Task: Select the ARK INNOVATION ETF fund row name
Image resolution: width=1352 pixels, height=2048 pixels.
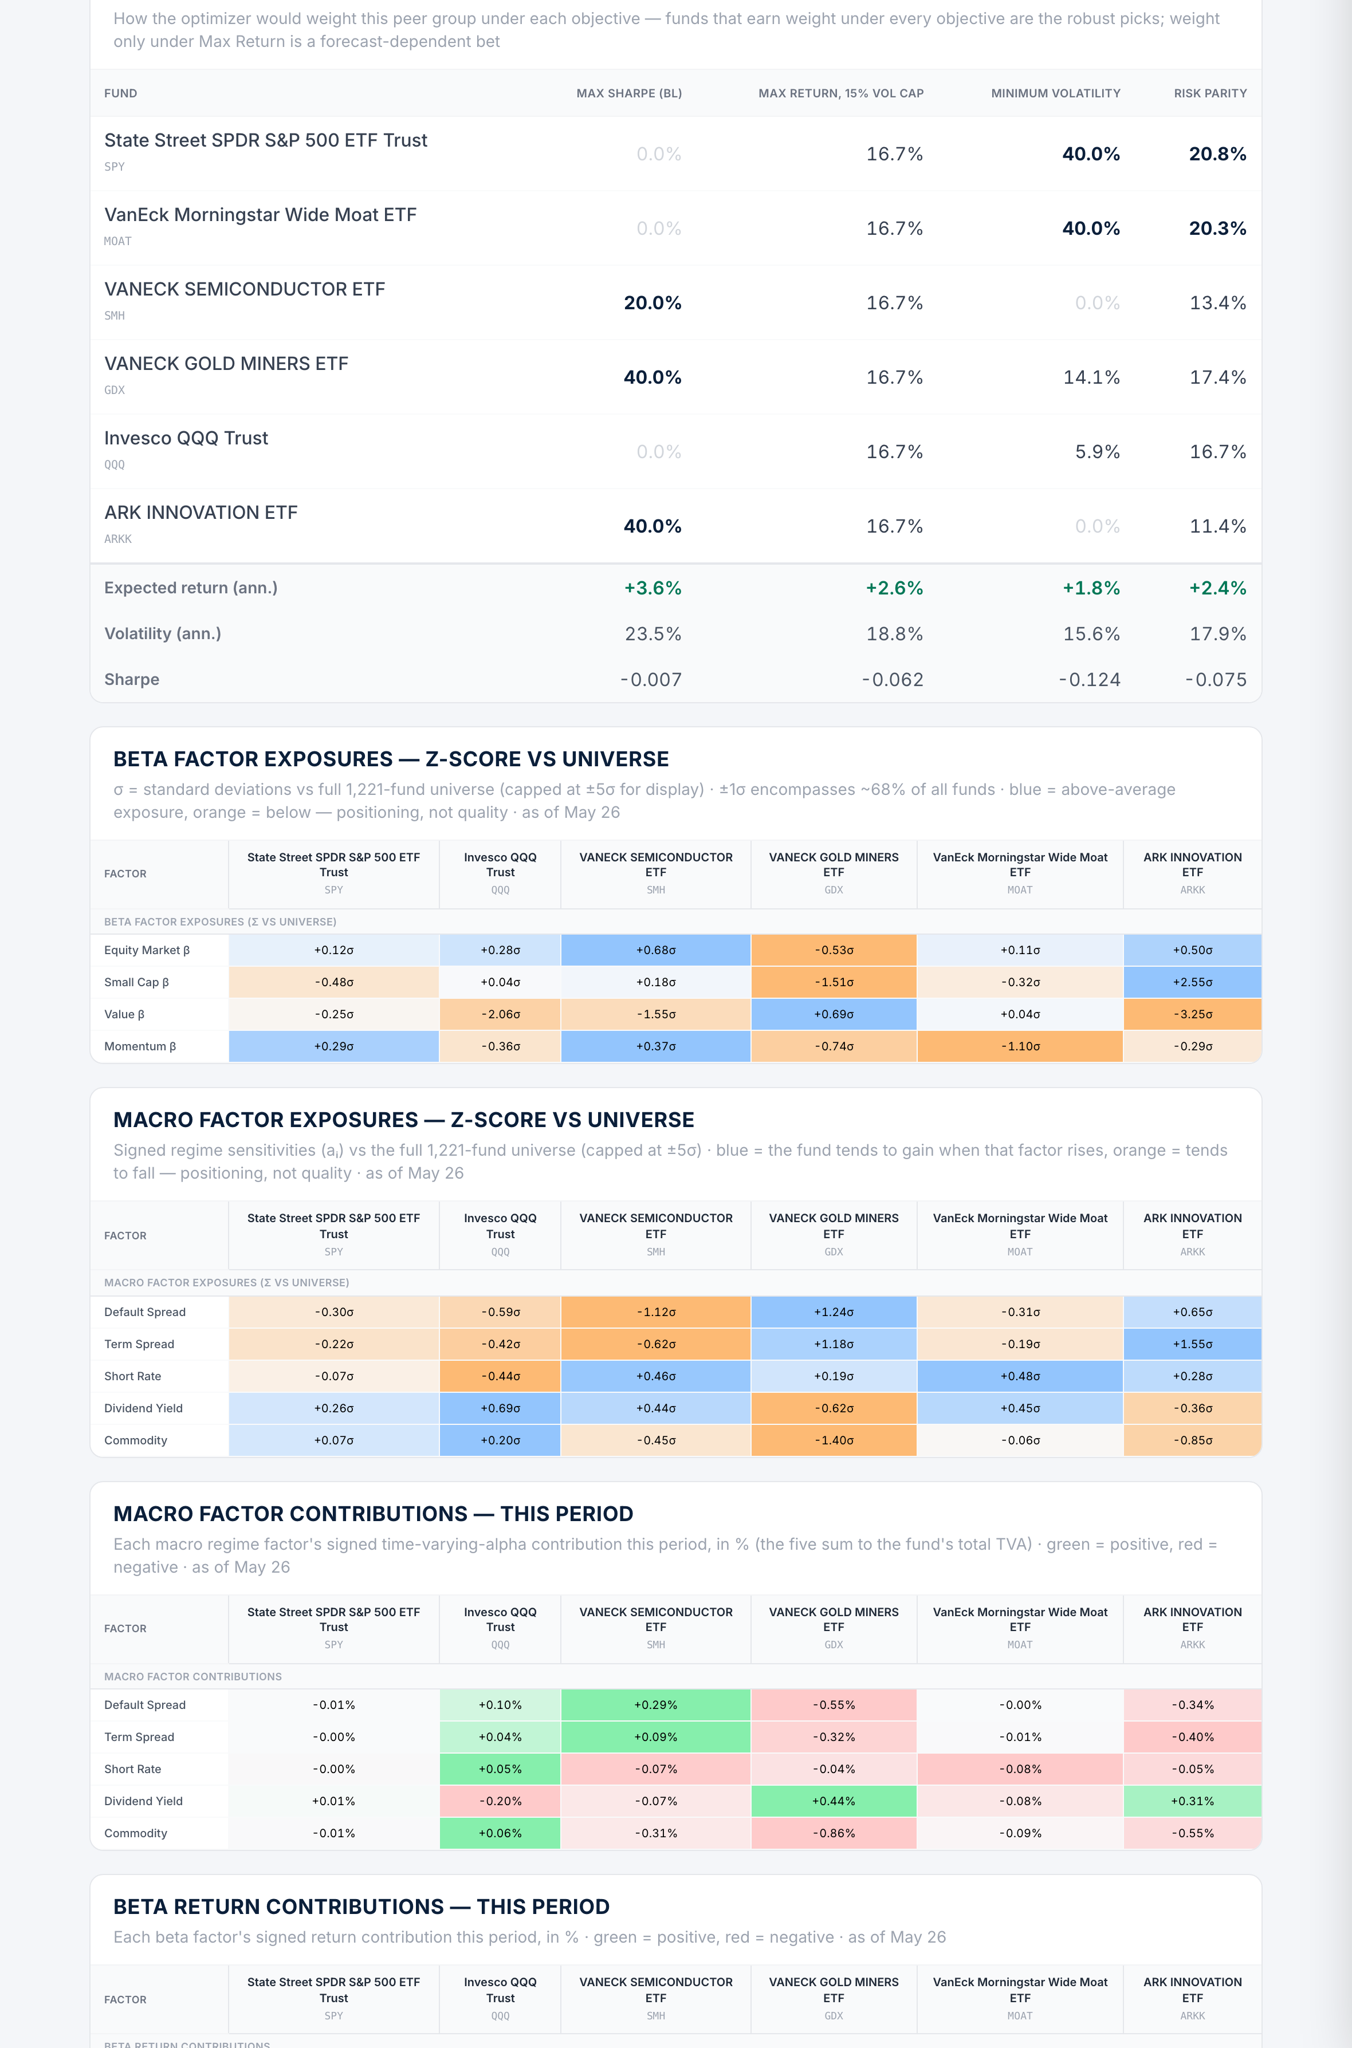Action: 201,512
